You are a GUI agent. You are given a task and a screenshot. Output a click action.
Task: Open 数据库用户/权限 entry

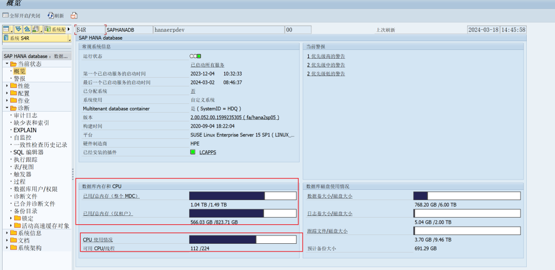coord(35,189)
